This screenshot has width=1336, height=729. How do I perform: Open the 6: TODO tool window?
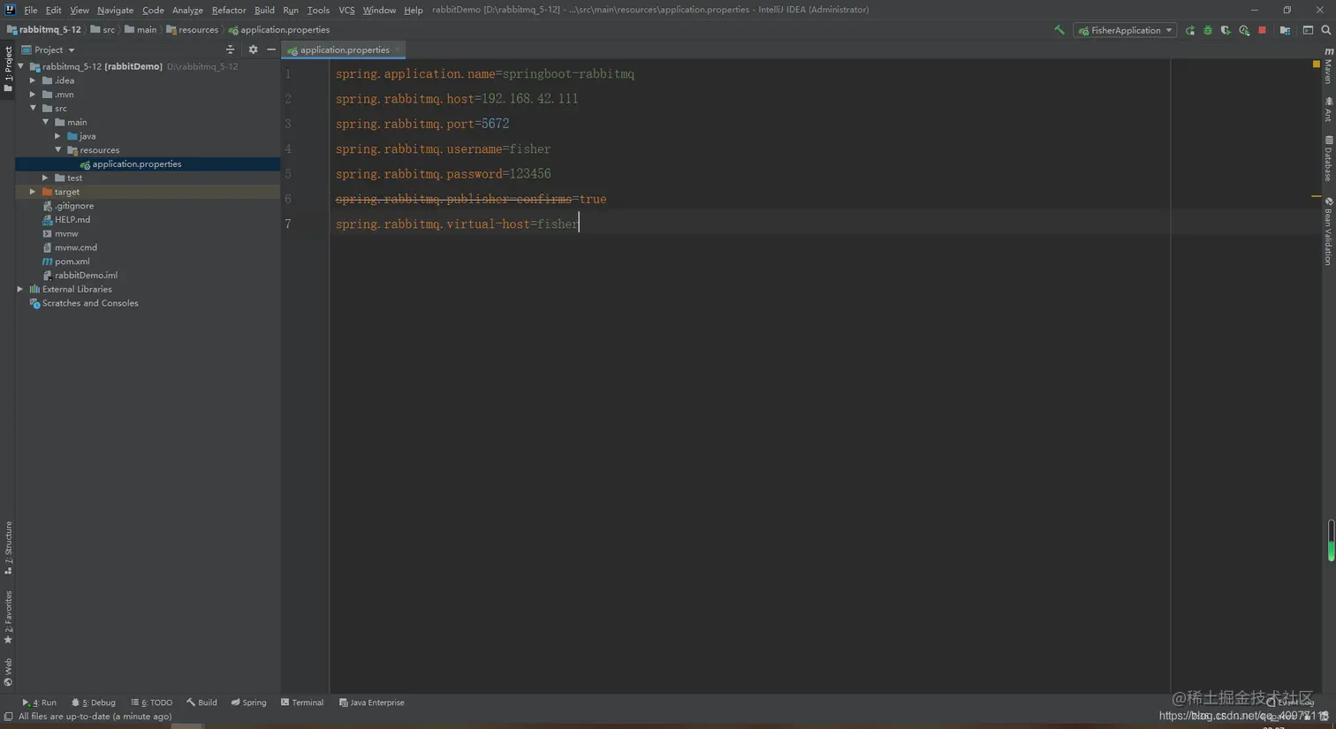pos(151,702)
